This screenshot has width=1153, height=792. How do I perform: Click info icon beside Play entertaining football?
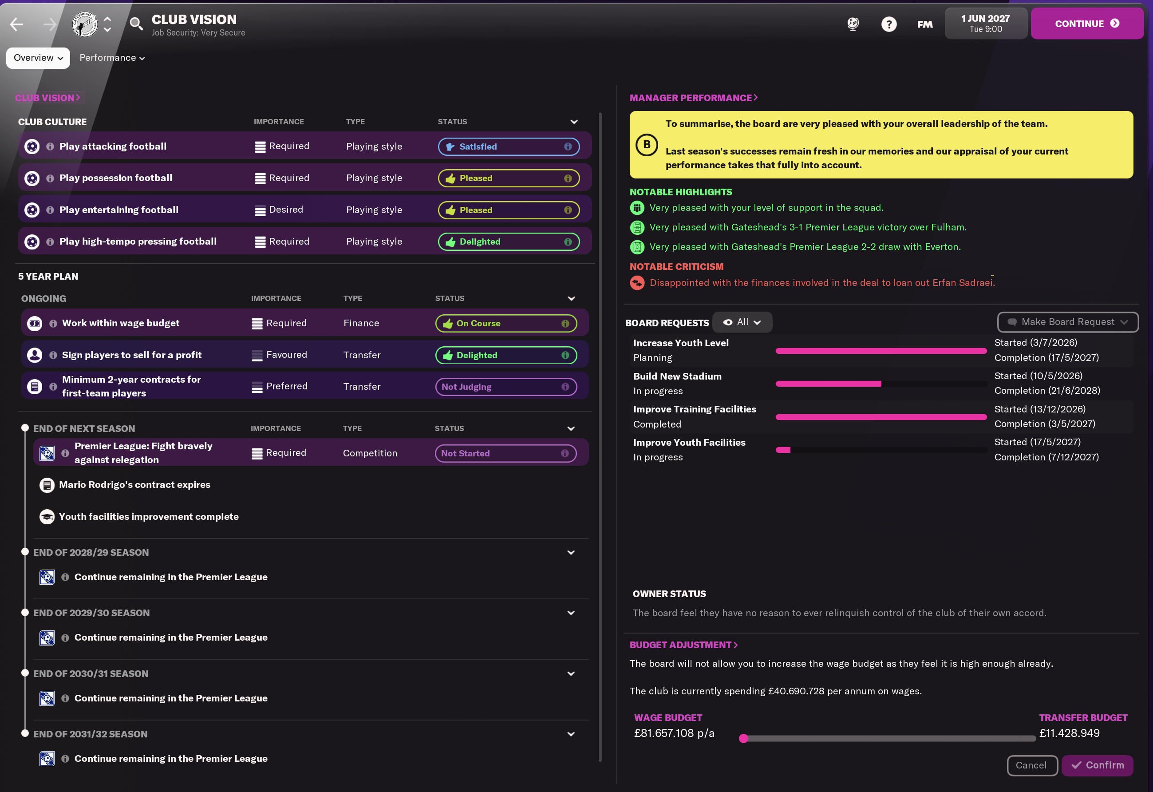click(x=50, y=210)
